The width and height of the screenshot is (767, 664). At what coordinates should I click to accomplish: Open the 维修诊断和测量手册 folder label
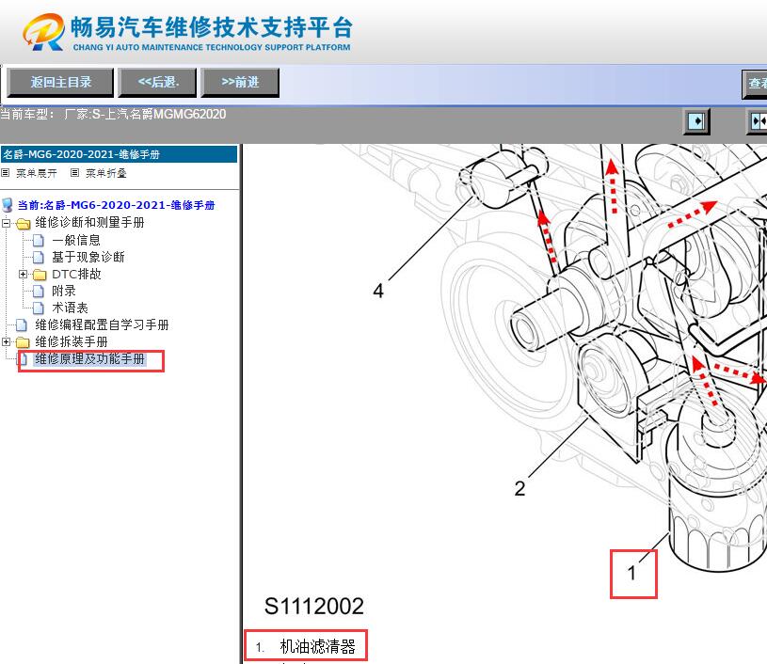[x=89, y=223]
